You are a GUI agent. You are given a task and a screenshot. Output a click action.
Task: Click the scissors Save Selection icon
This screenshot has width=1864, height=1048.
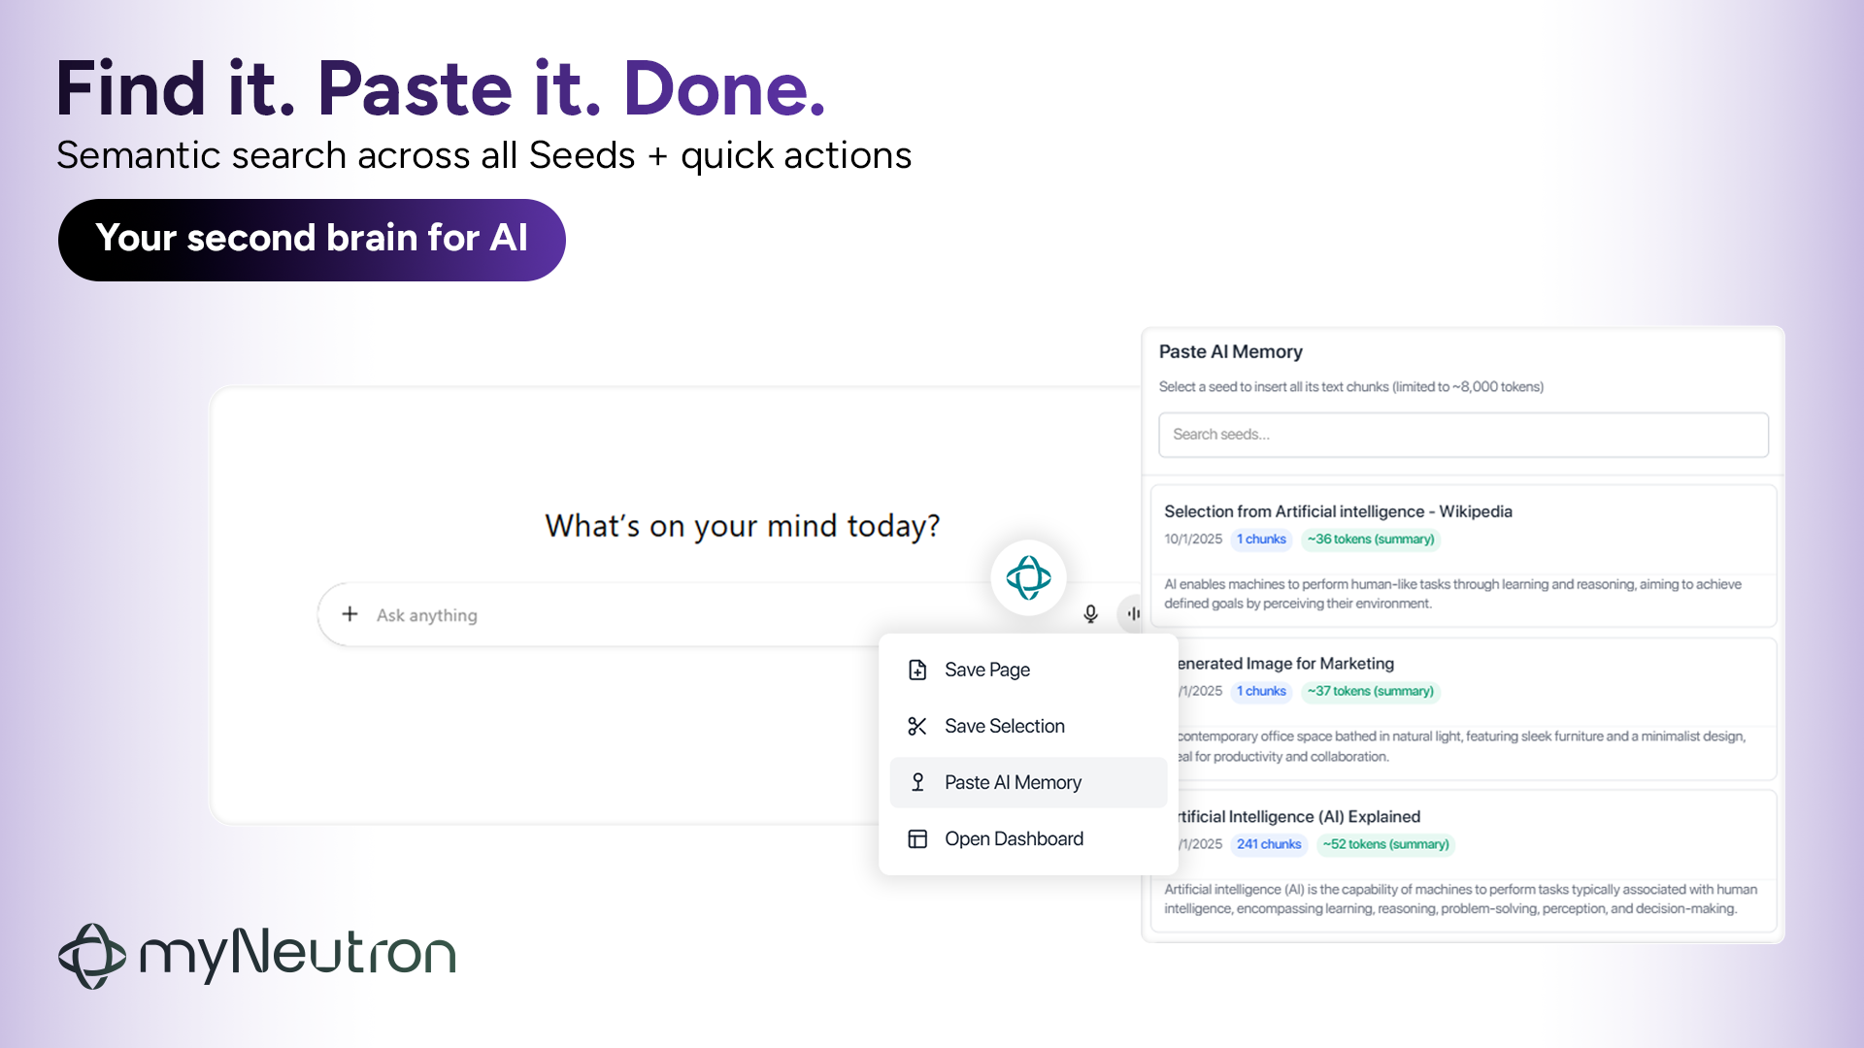[917, 726]
